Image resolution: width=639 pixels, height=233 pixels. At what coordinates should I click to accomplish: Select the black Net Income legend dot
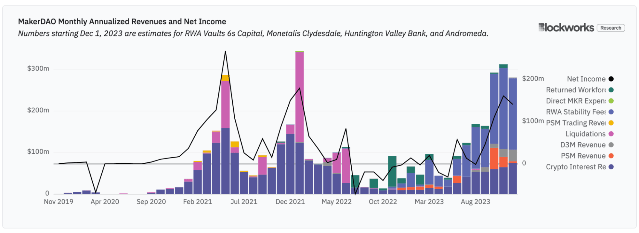611,79
